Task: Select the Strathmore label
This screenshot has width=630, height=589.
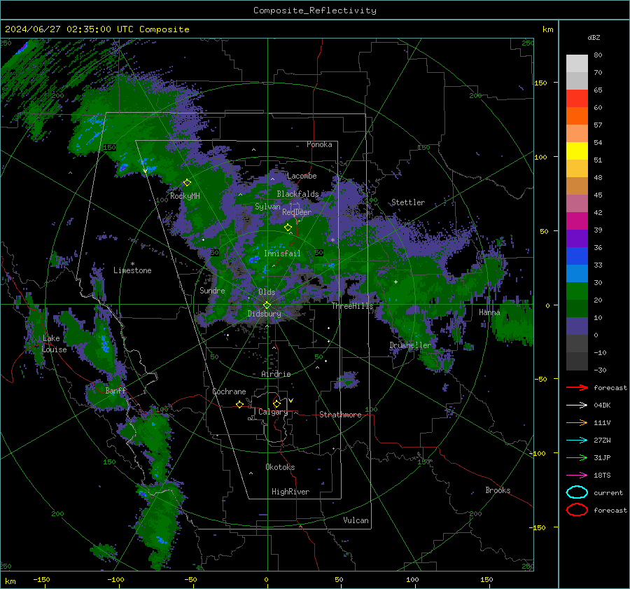Action: [x=340, y=415]
